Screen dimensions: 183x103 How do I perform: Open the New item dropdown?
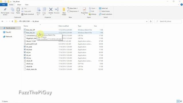tap(72, 8)
